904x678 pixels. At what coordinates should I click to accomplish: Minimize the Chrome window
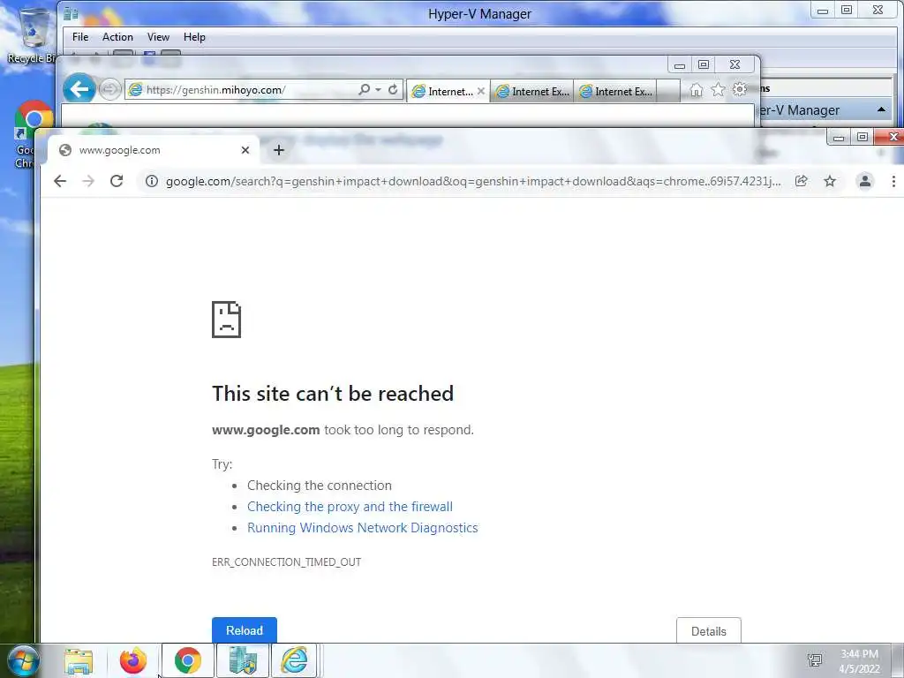(839, 137)
